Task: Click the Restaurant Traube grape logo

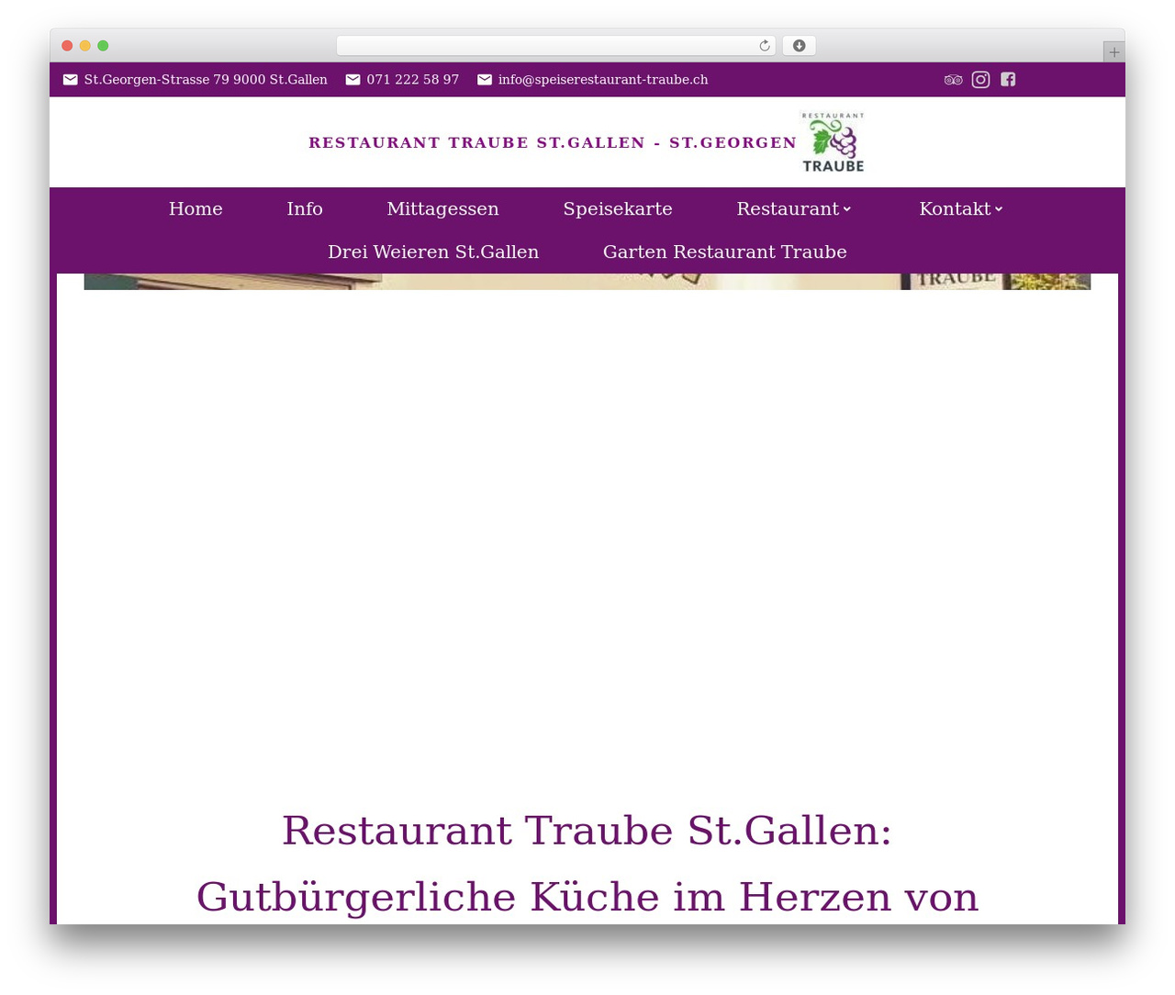Action: [x=833, y=142]
